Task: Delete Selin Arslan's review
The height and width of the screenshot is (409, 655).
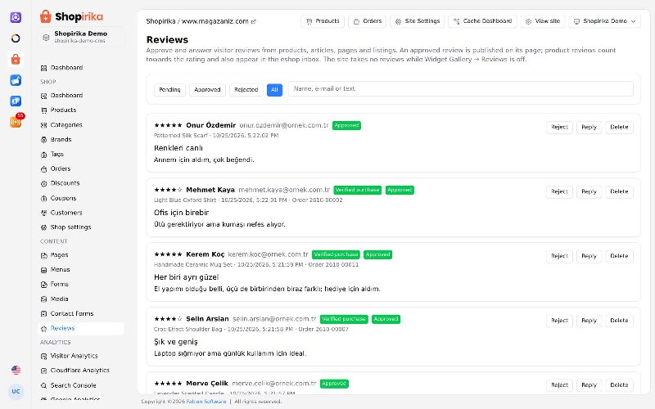Action: click(x=619, y=321)
